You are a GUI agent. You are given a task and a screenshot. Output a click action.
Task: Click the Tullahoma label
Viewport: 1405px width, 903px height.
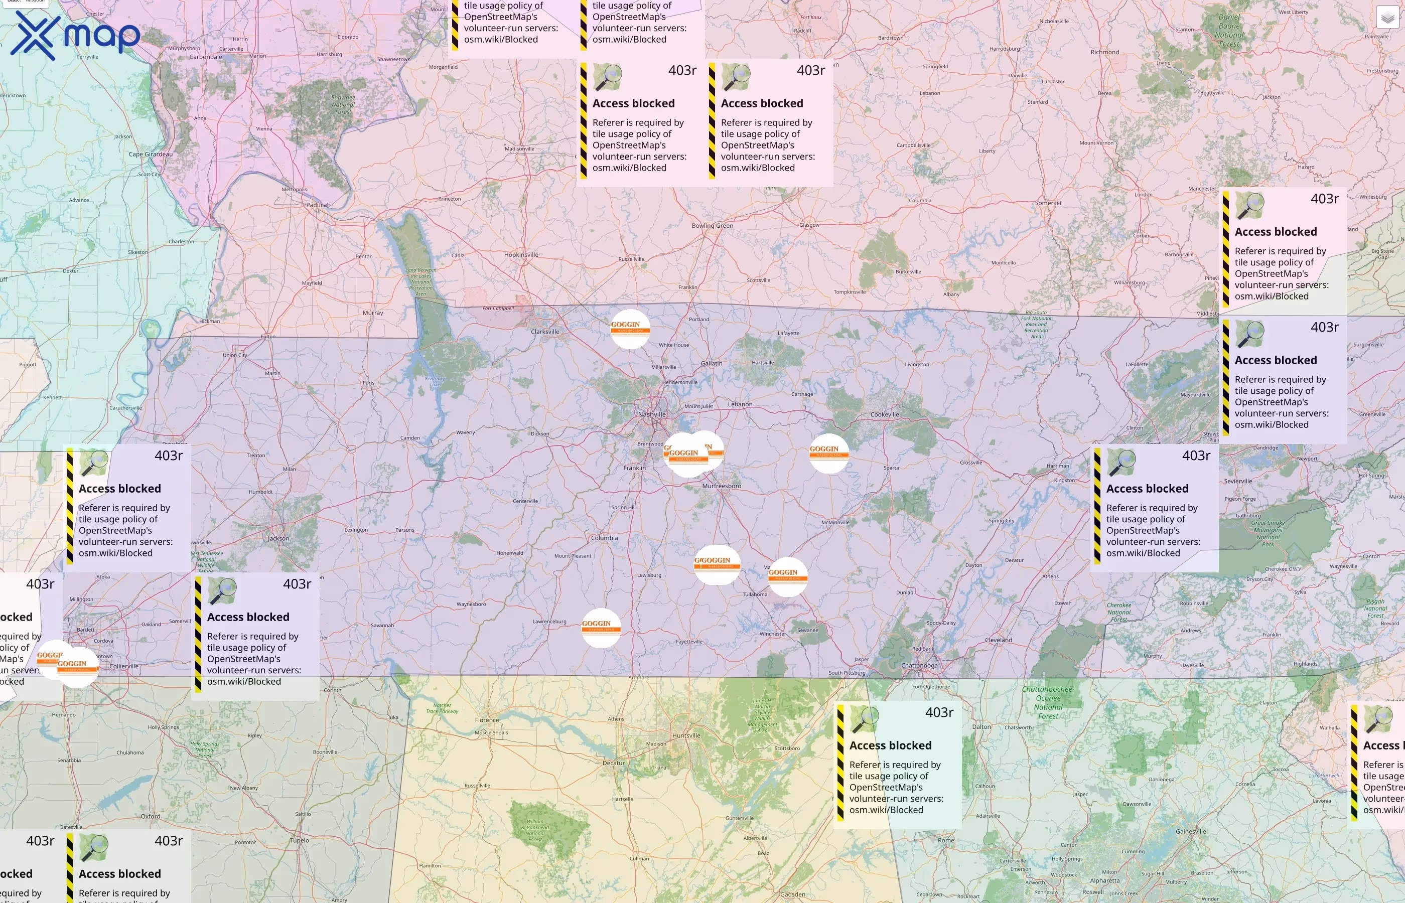pos(755,594)
